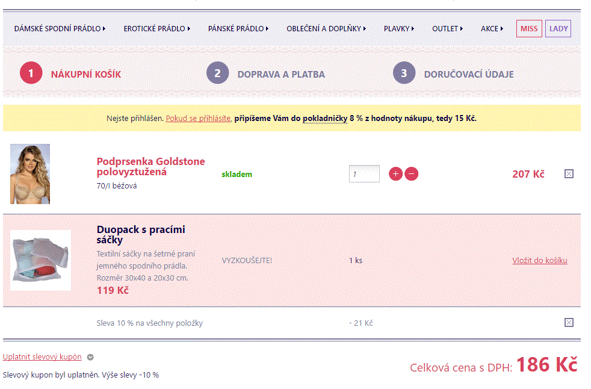Remove the 10 % discount row
This screenshot has height=389, width=591.
click(x=569, y=322)
